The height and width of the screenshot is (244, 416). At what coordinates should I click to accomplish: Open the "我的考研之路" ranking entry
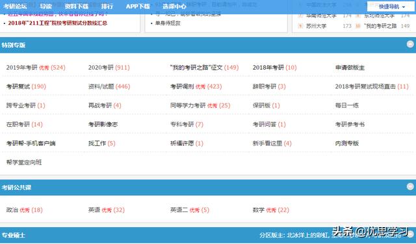[x=380, y=26]
